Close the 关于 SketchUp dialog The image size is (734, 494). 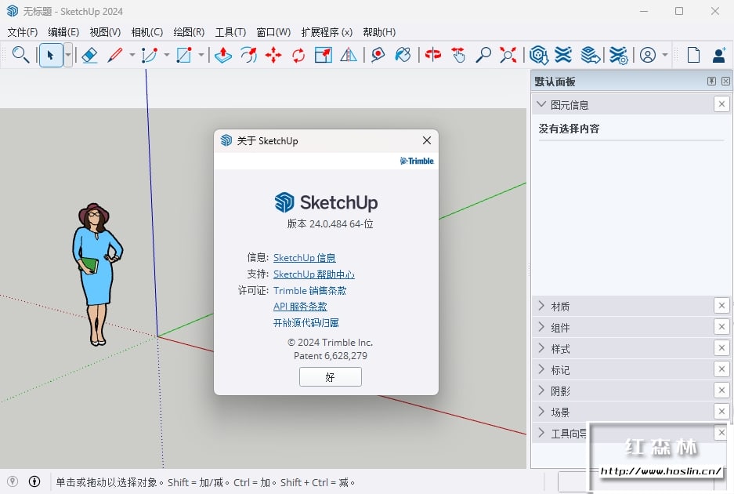click(x=426, y=140)
